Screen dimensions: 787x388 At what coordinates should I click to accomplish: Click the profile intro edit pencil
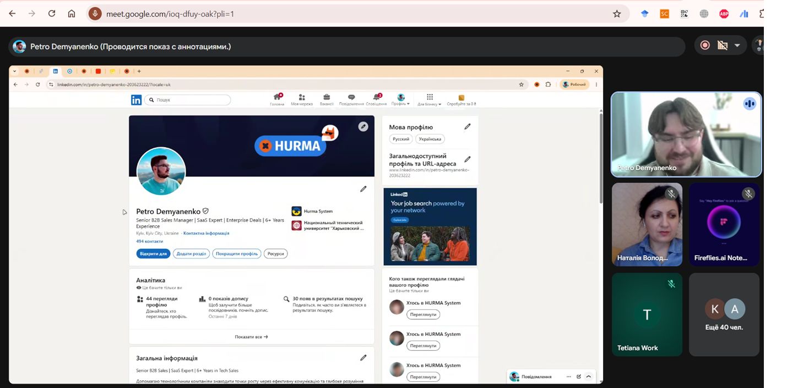[363, 189]
